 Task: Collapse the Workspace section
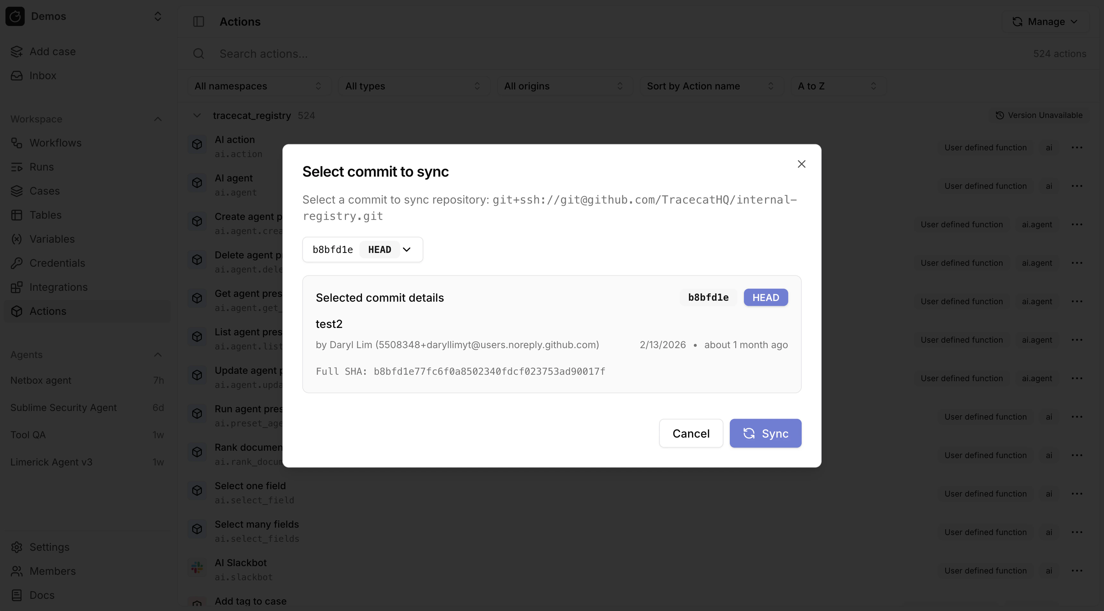(x=158, y=119)
